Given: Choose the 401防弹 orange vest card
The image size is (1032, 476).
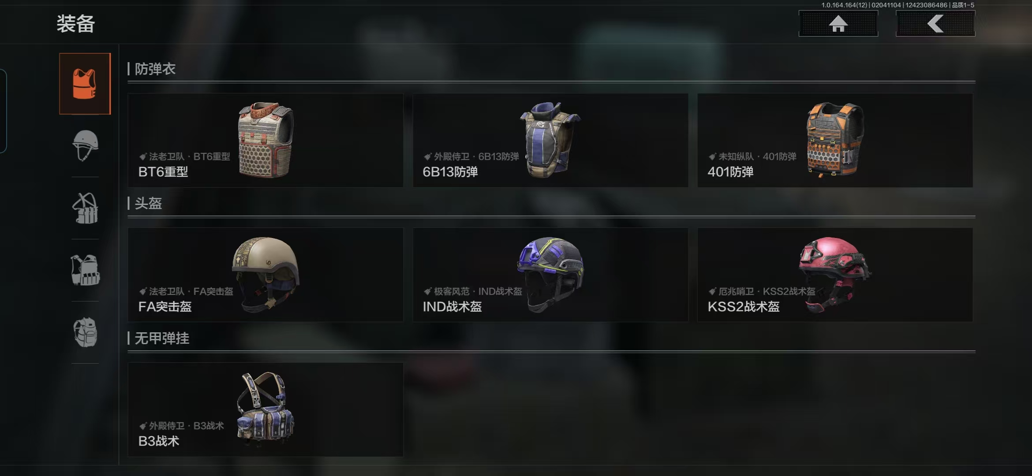Looking at the screenshot, I should click(835, 140).
